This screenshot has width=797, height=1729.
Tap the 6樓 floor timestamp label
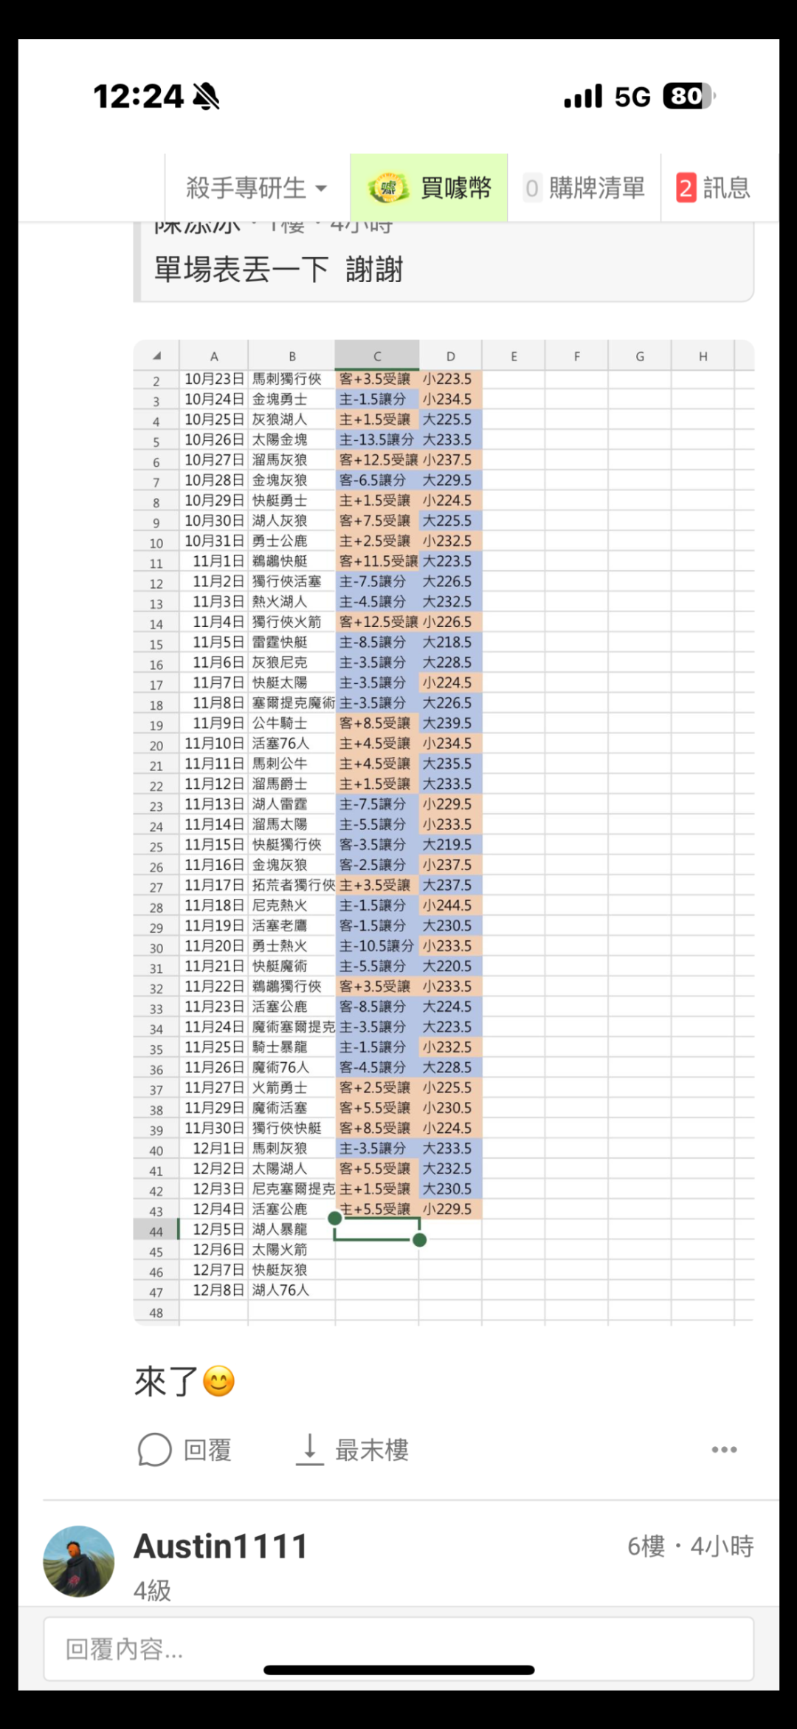[x=690, y=1547]
